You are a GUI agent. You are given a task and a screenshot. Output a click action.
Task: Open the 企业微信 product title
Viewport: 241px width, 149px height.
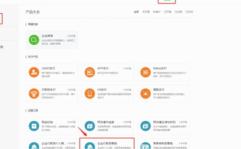(47, 36)
